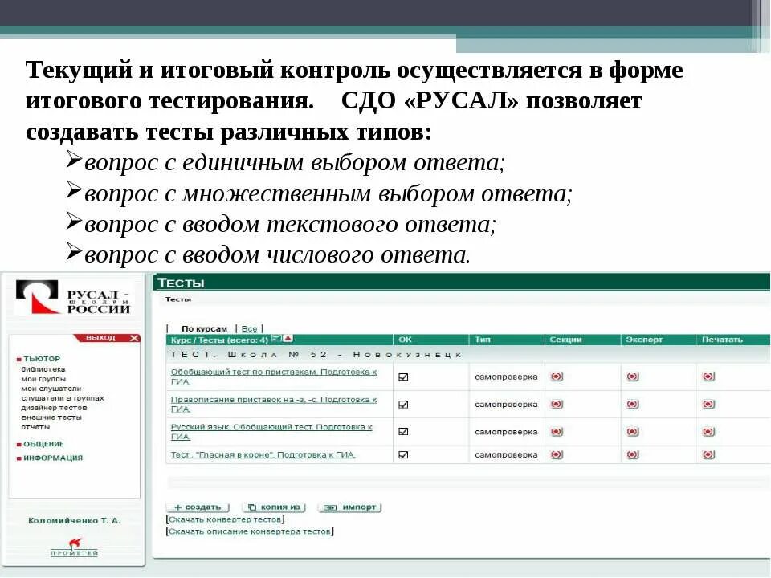
Task: Toggle OK checkbox for Гласная в корне
Action: (x=403, y=454)
